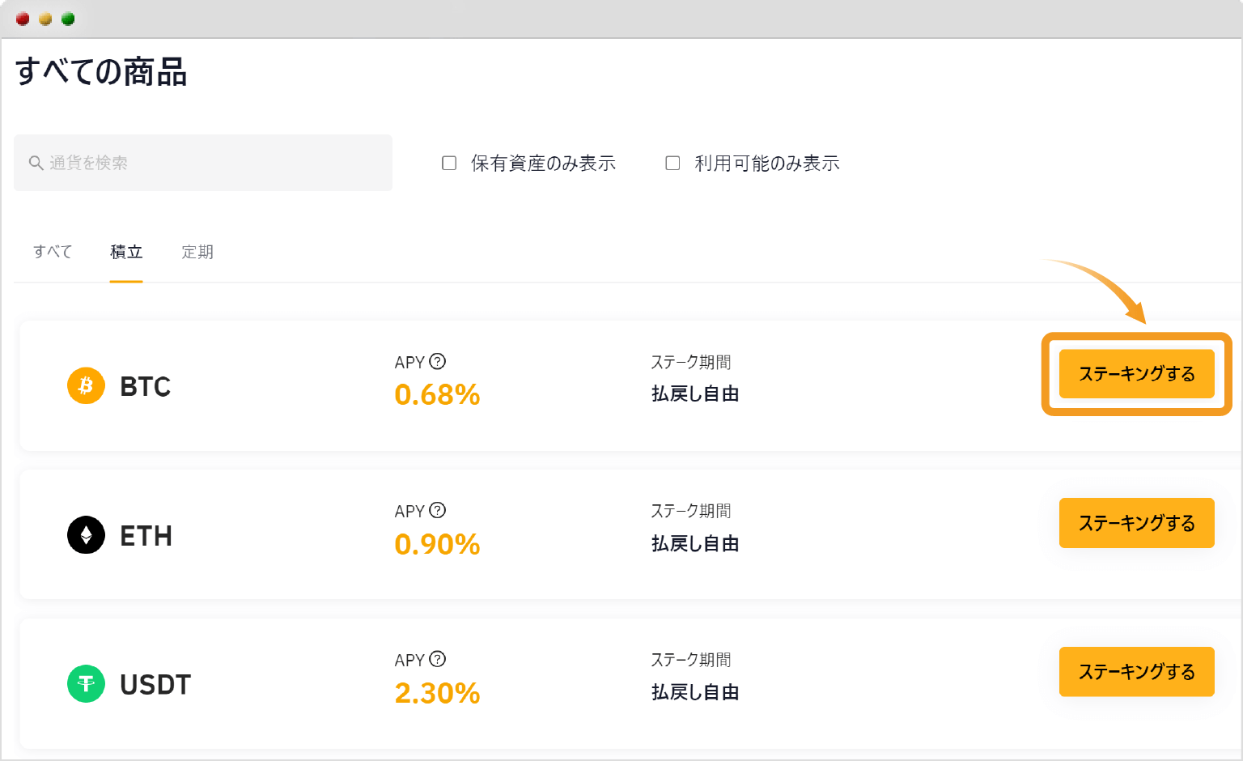Click the Tether USDT coin icon
The height and width of the screenshot is (761, 1243).
86,683
